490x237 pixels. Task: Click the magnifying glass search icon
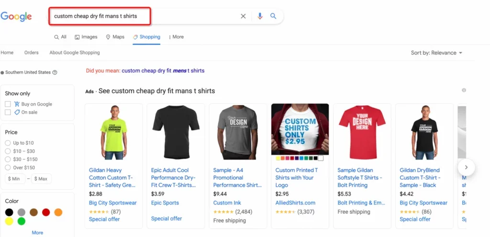(x=273, y=16)
